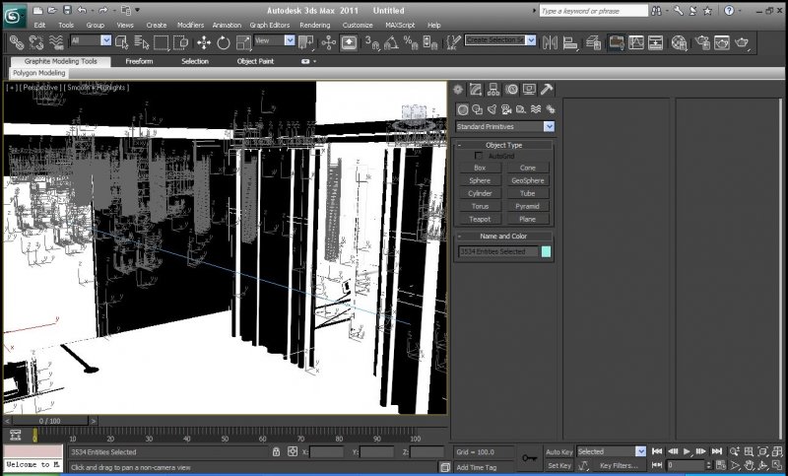This screenshot has width=788, height=476.
Task: Click Select and Manipulate icon
Action: point(329,42)
